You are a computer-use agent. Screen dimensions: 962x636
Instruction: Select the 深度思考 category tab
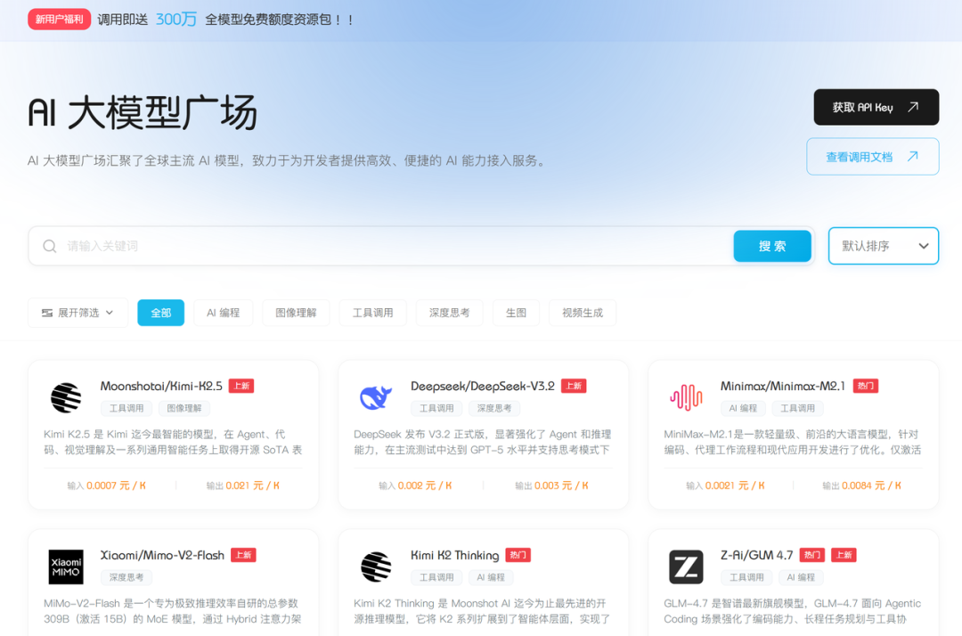click(x=449, y=313)
